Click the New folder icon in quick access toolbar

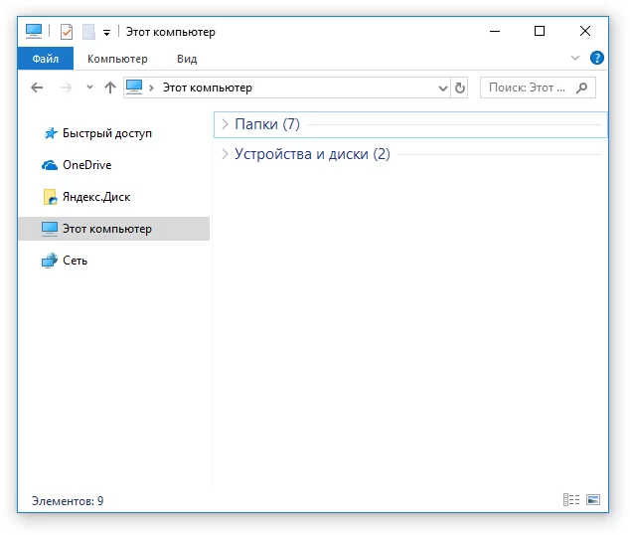click(x=88, y=32)
